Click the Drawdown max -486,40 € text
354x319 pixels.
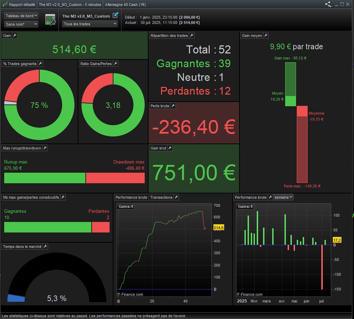pos(129,165)
